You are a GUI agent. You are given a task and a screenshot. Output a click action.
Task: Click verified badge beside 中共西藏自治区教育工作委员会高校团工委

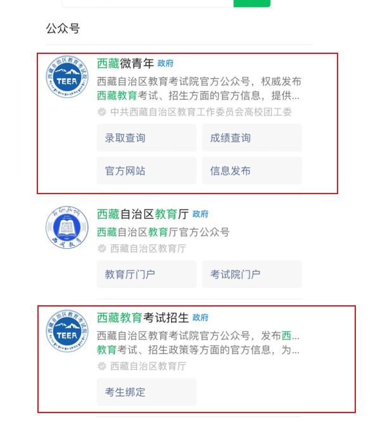[102, 112]
